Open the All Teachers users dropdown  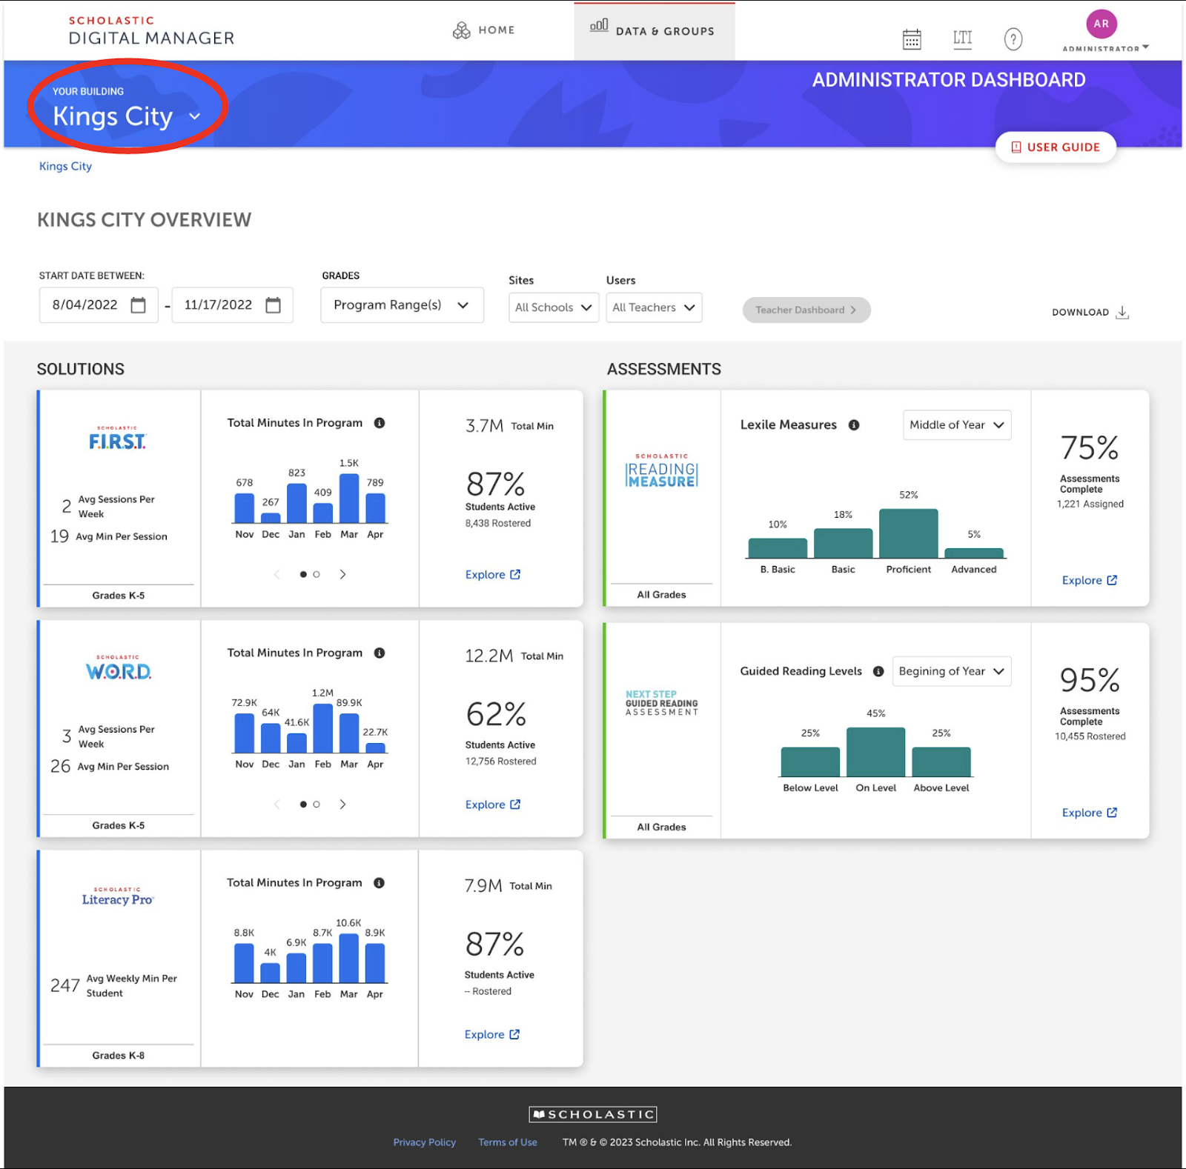click(x=654, y=307)
